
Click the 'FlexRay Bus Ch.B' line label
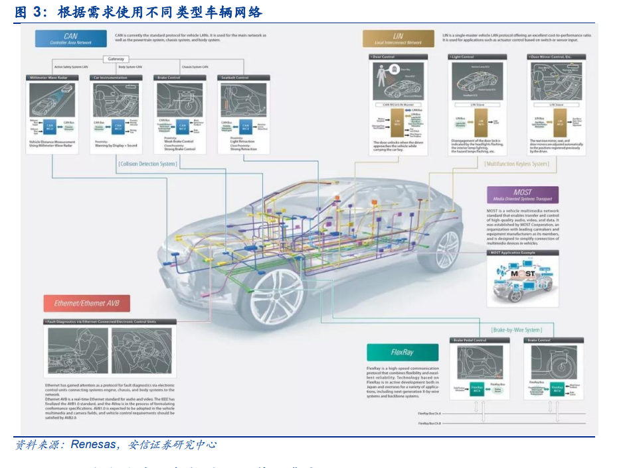[x=430, y=424]
